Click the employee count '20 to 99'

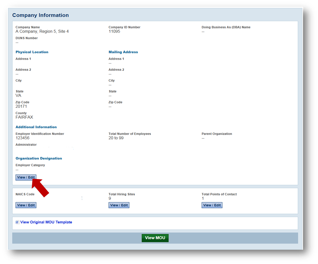point(116,138)
